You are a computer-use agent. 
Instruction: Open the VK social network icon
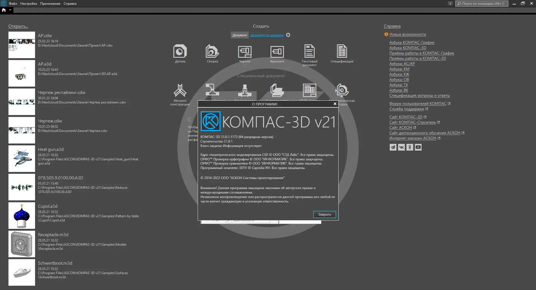(x=401, y=147)
